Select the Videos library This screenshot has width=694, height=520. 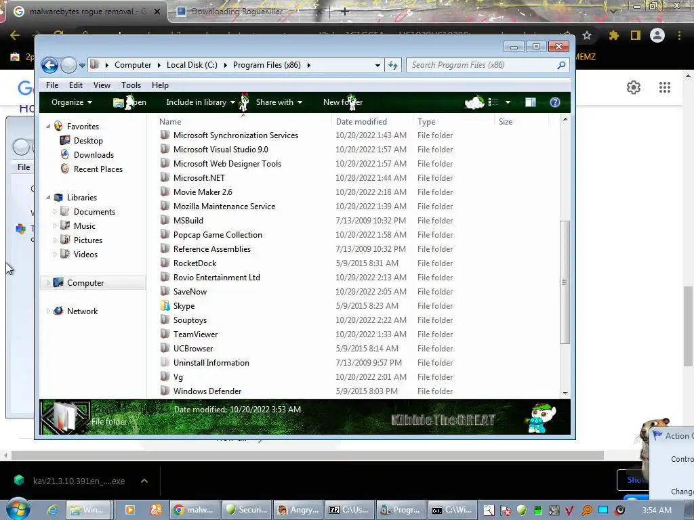(x=85, y=255)
